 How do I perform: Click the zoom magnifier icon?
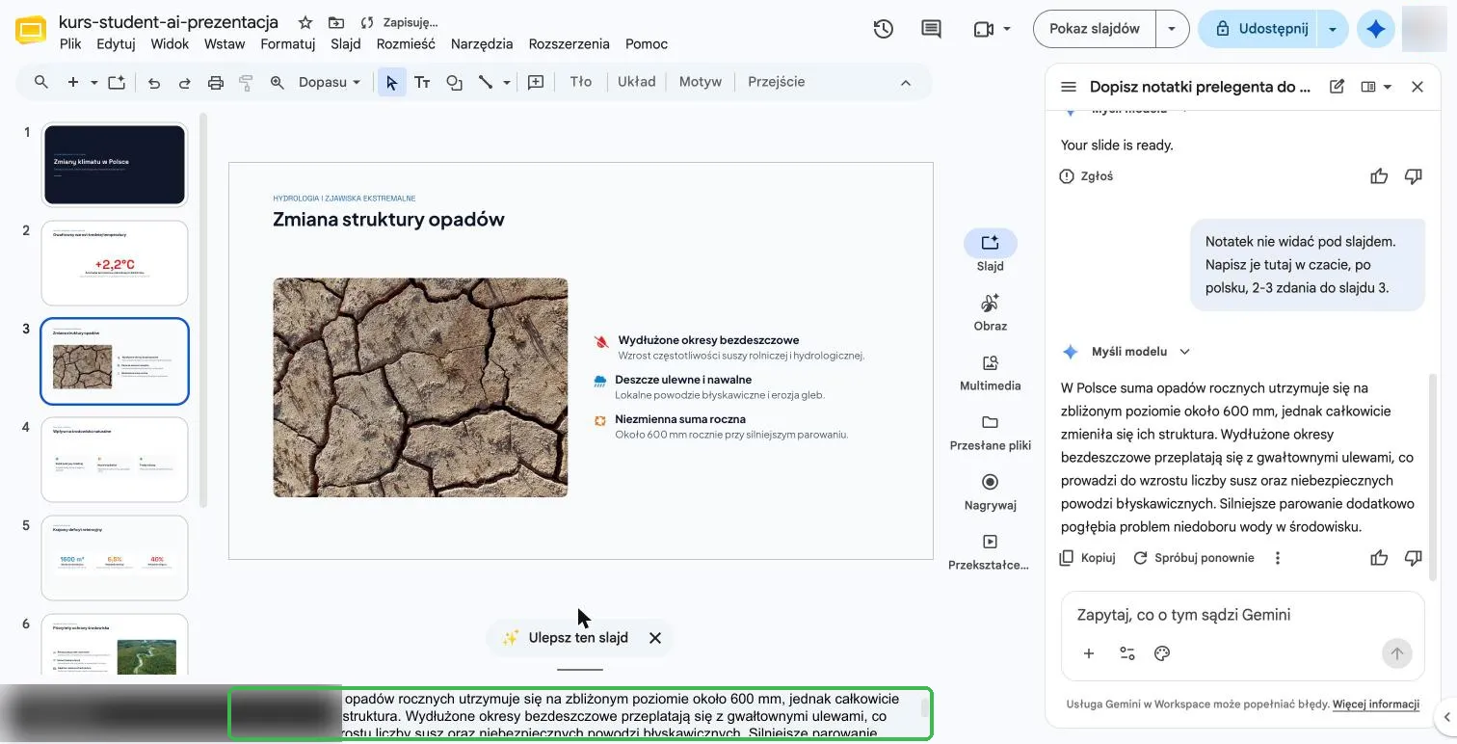[x=278, y=82]
